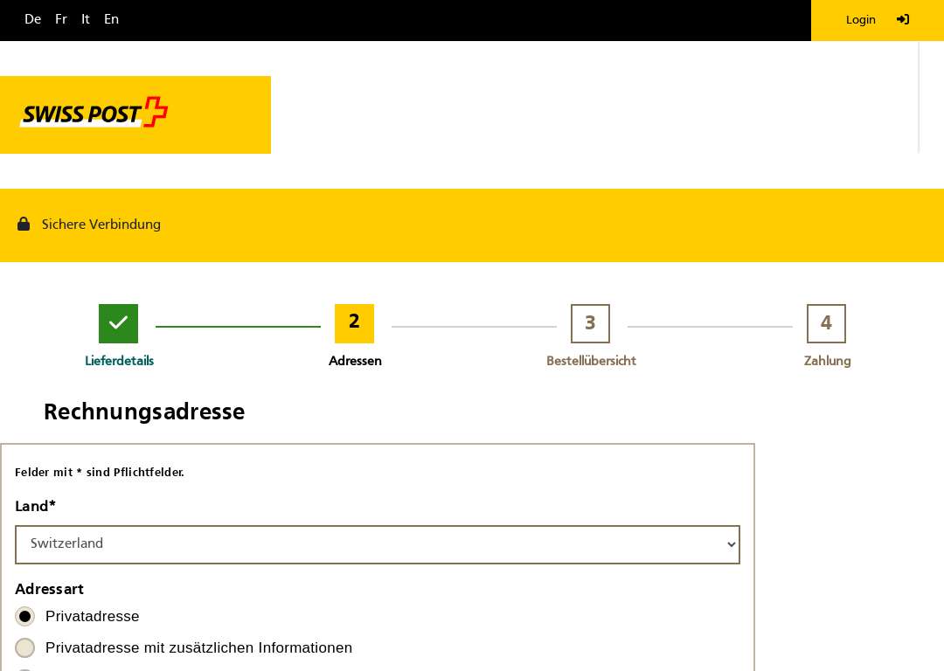This screenshot has height=671, width=944.
Task: Click the Bestellübersicht step label
Action: pyautogui.click(x=591, y=361)
